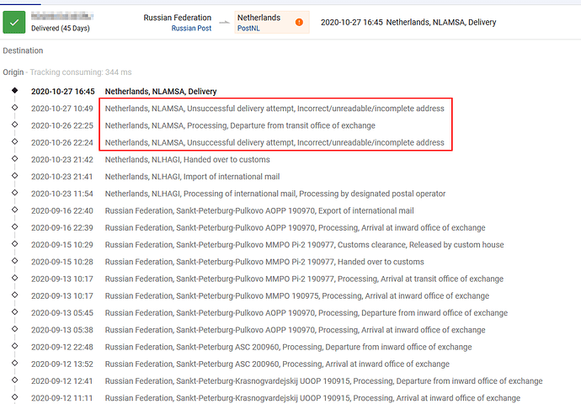Click the orange alert icon beside Netherlands
Viewport: 581px width, 404px height.
point(299,22)
